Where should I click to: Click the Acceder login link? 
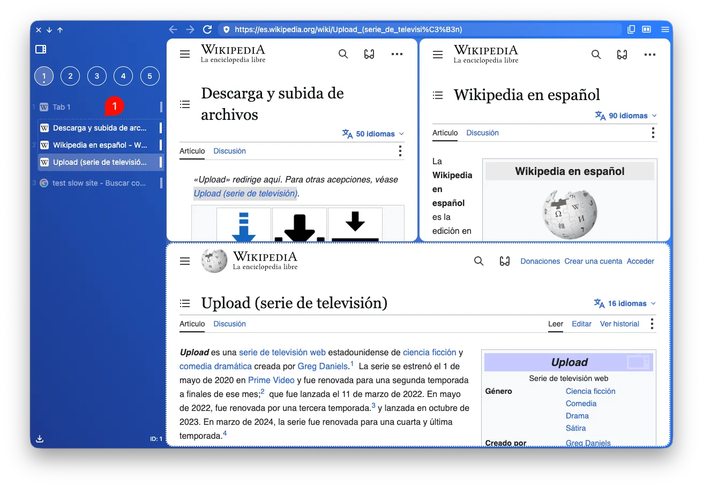click(x=640, y=261)
